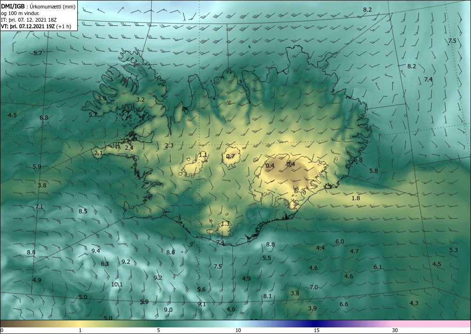The width and height of the screenshot is (471, 334).
Task: Click the map value 9.0
Action: (168, 310)
